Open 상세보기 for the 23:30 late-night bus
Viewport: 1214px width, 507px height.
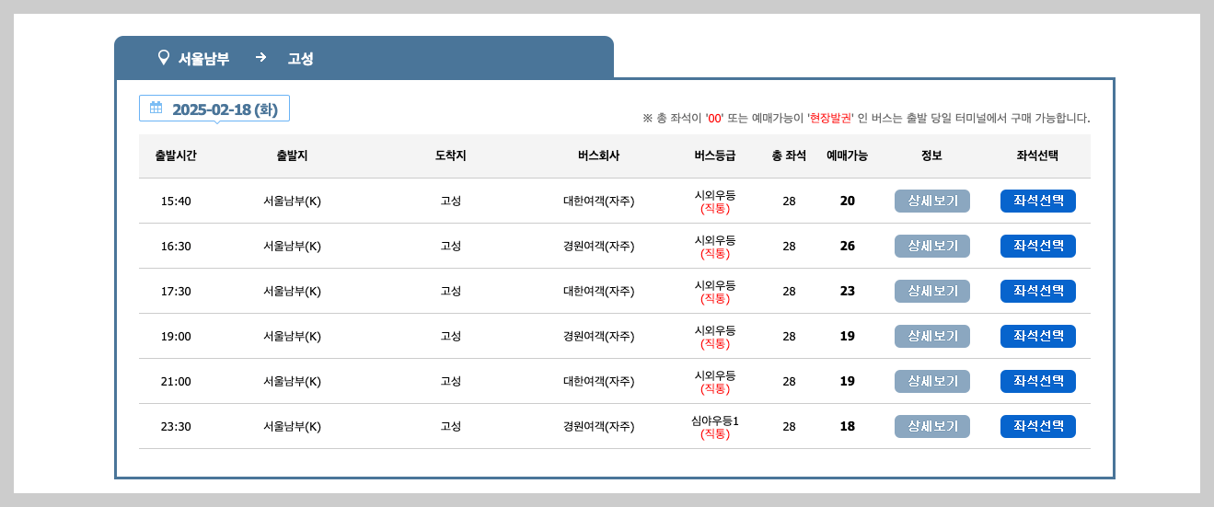[932, 426]
